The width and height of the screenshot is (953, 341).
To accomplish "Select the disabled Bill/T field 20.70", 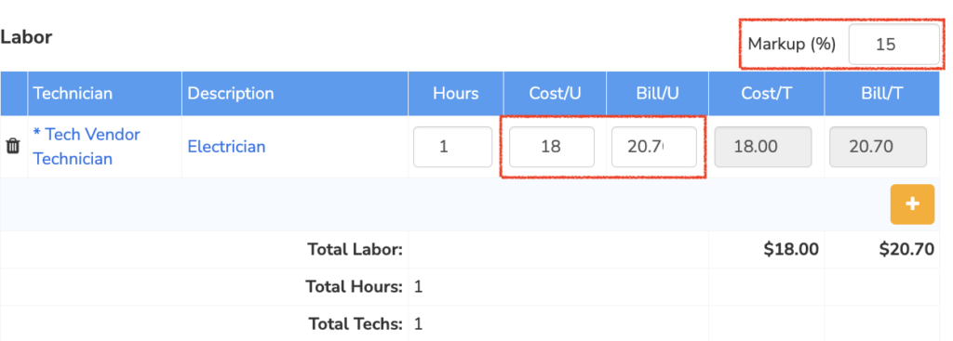I will click(x=879, y=147).
